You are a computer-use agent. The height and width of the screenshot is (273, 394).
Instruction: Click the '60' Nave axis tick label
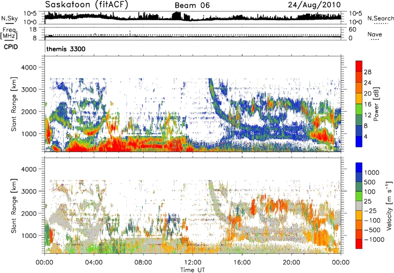click(353, 30)
